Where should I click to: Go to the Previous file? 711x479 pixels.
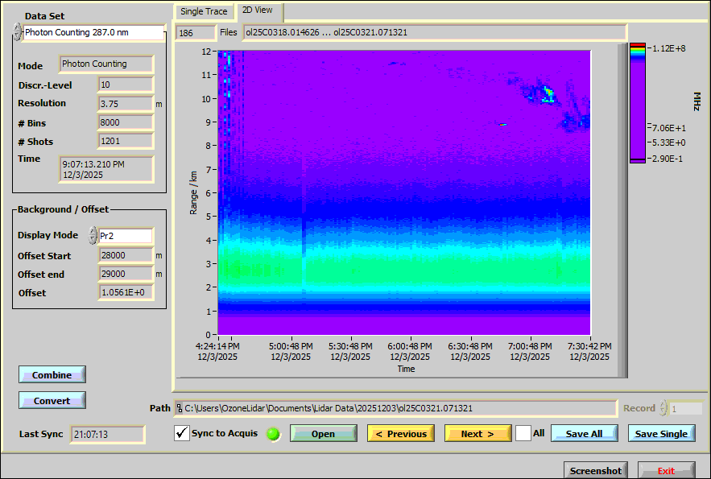[x=400, y=434]
